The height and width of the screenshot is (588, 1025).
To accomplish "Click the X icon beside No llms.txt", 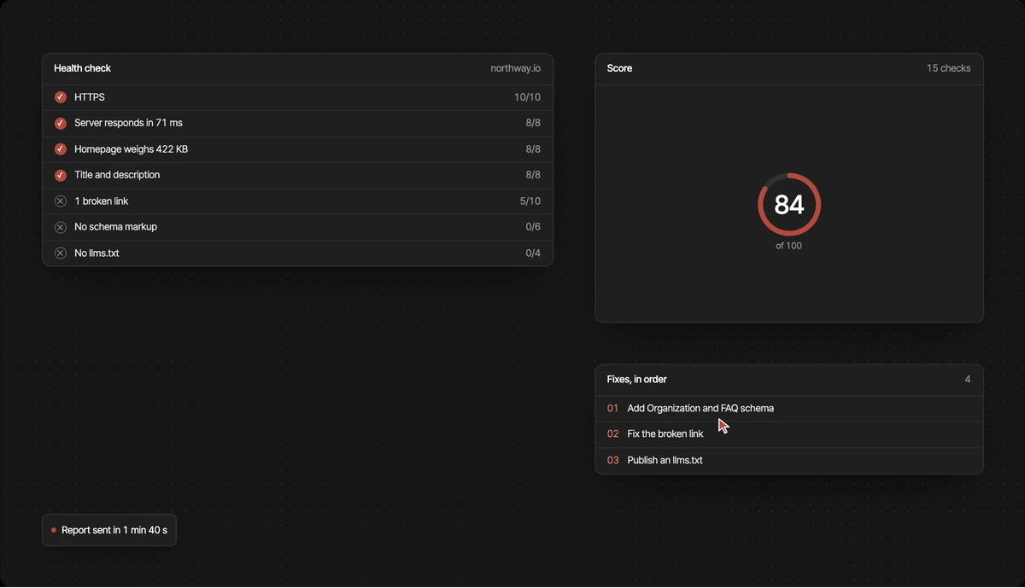I will click(61, 253).
